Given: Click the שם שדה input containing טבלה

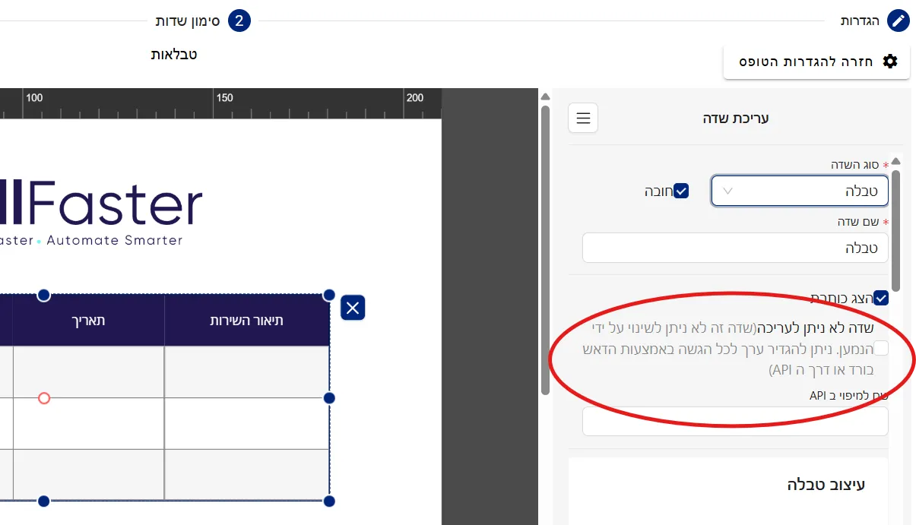Looking at the screenshot, I should click(734, 247).
